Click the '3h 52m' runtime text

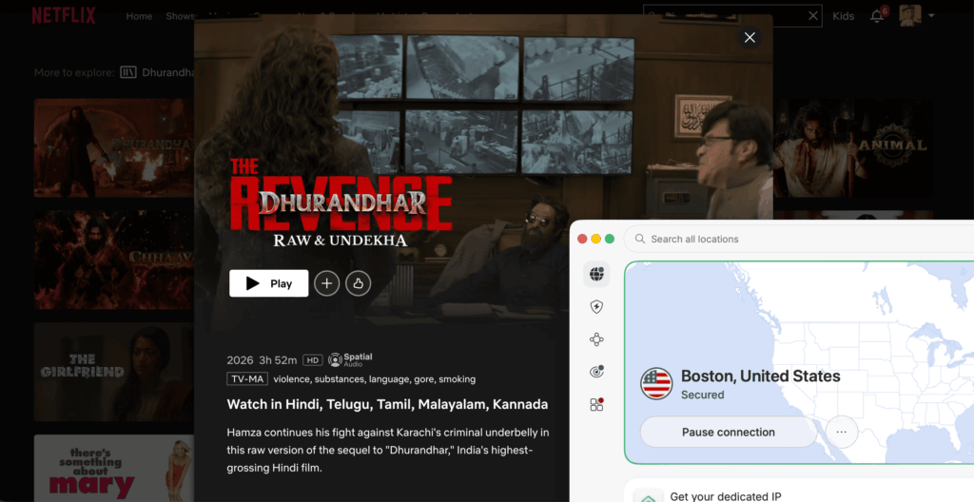coord(278,359)
